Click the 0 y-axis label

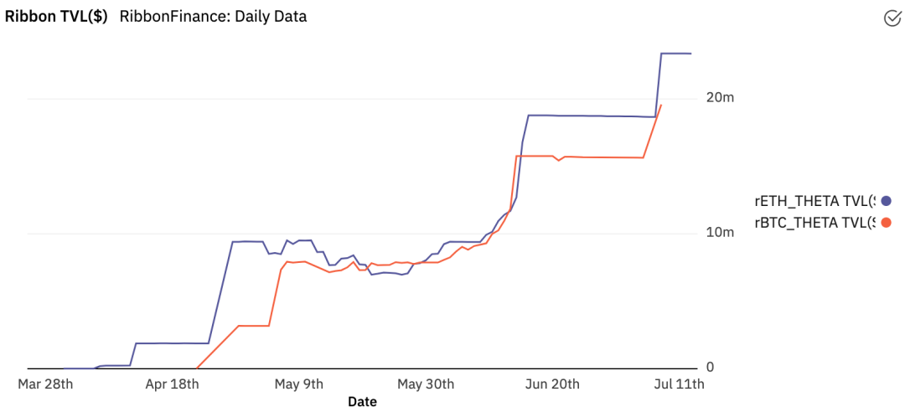click(x=710, y=367)
